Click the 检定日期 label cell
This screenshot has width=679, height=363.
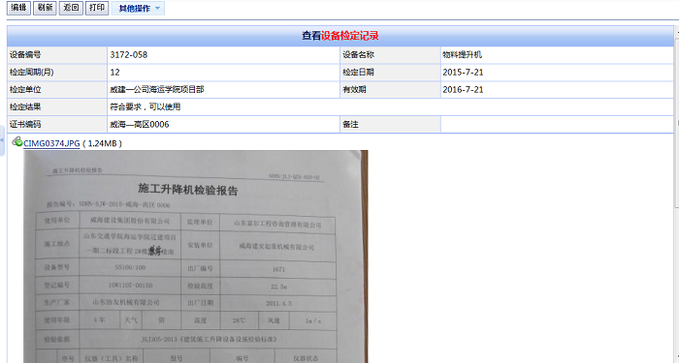click(390, 73)
